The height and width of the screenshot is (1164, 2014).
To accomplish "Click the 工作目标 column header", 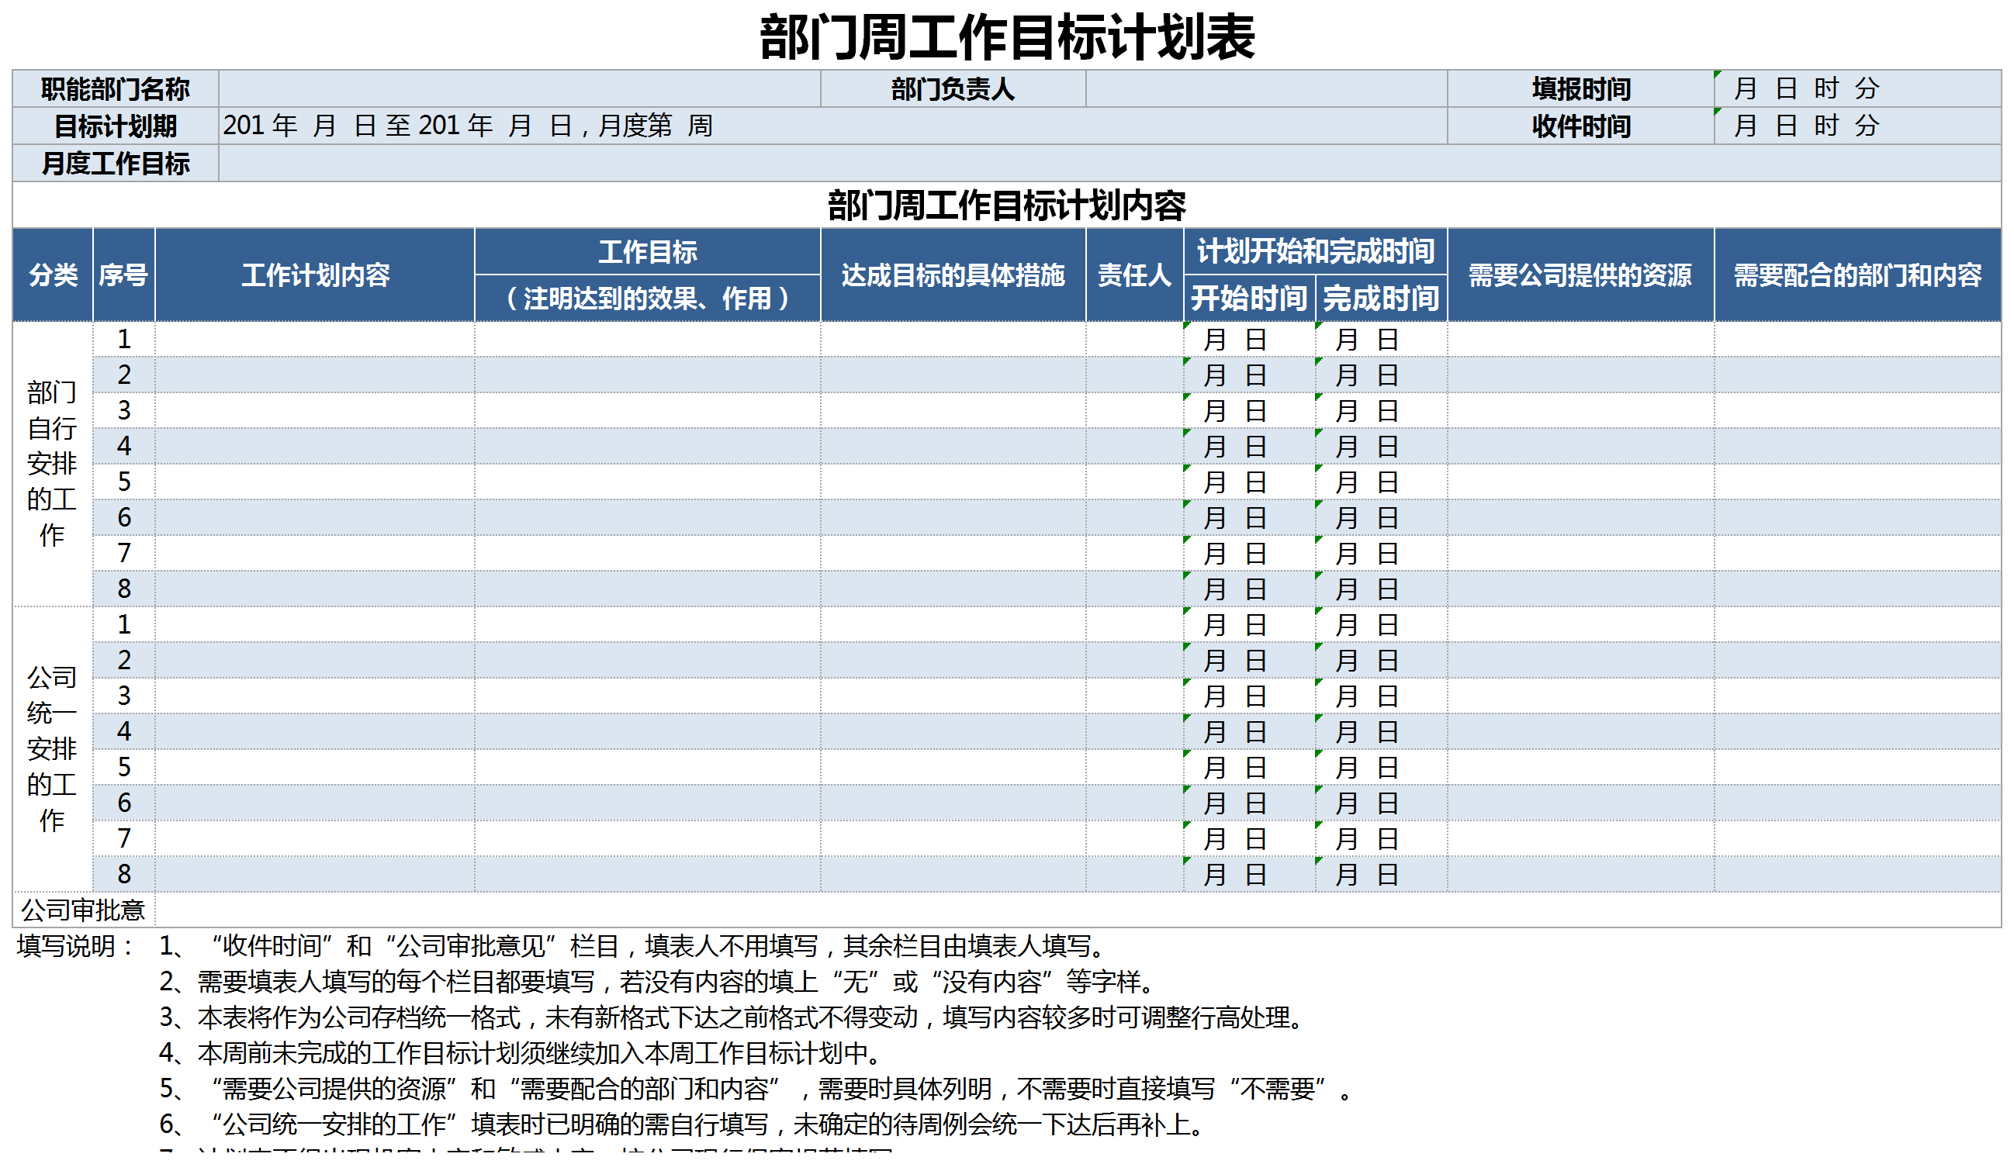I will click(647, 254).
